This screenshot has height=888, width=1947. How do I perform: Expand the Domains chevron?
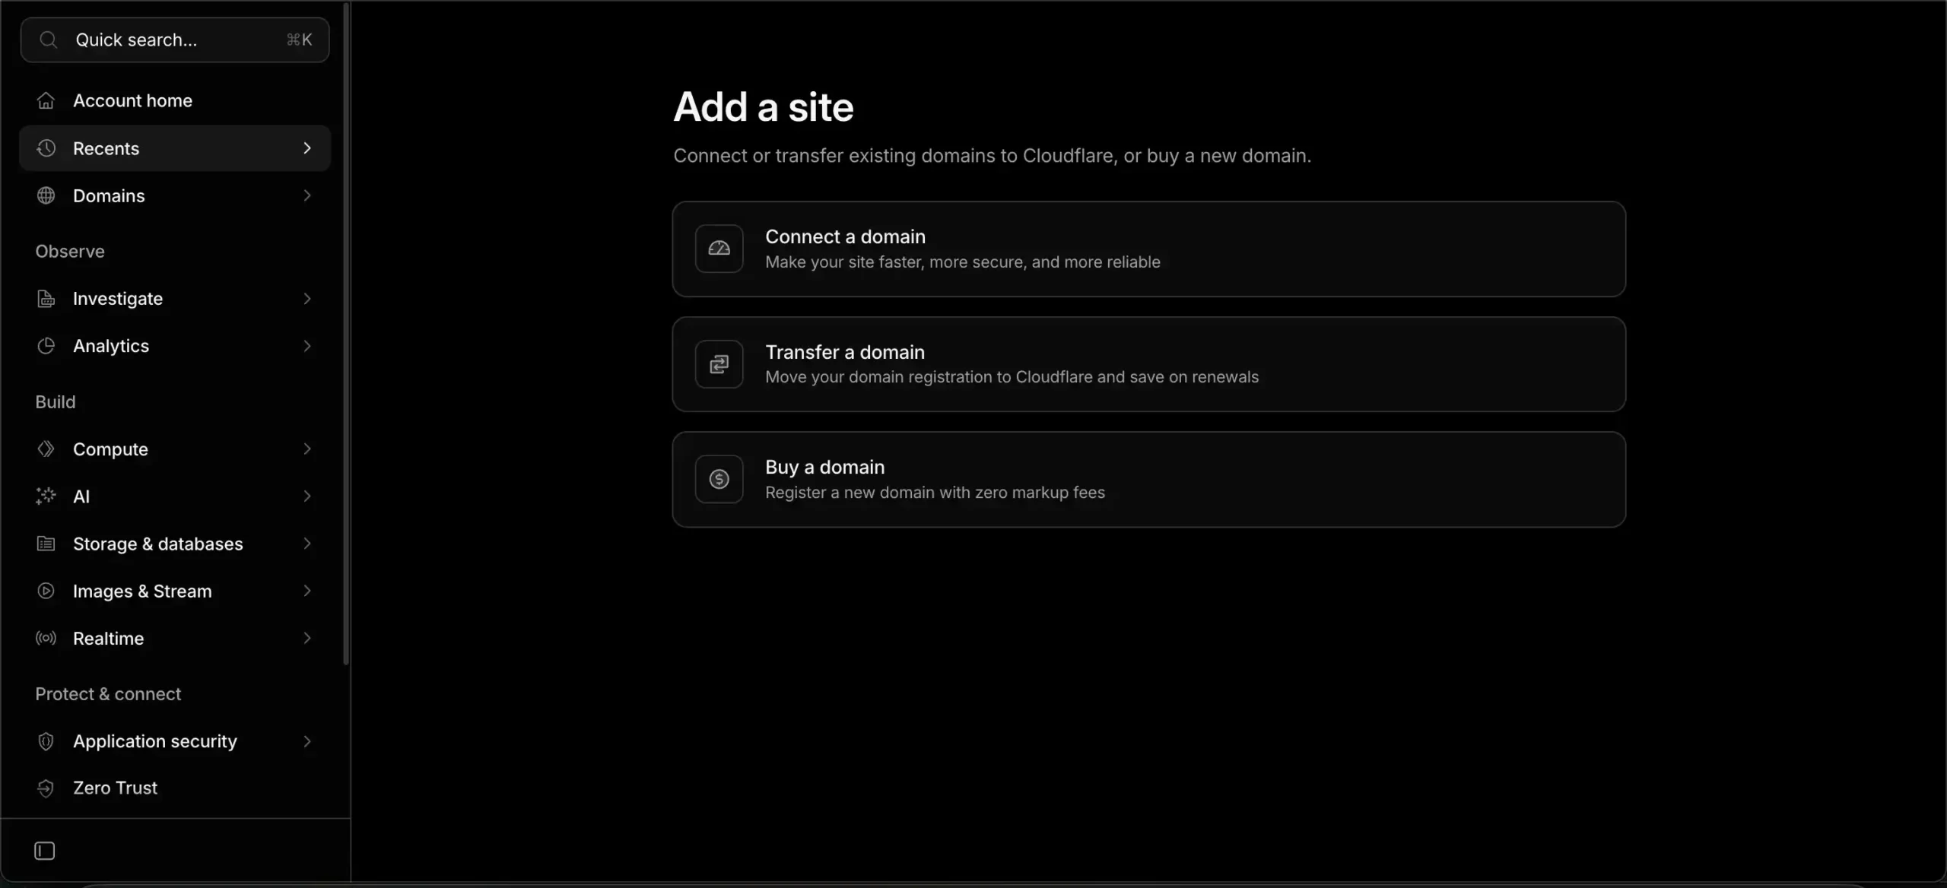307,195
